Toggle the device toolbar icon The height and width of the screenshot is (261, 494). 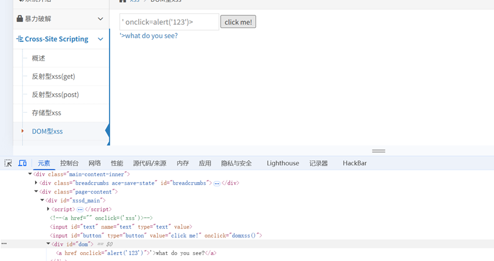23,163
